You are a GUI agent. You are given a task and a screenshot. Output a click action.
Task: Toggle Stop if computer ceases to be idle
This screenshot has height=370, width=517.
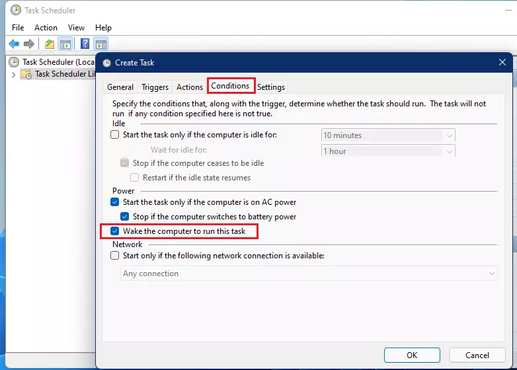(x=125, y=163)
